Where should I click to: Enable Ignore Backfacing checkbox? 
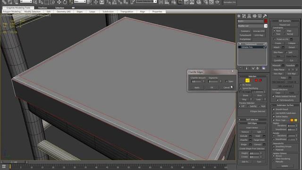241,88
